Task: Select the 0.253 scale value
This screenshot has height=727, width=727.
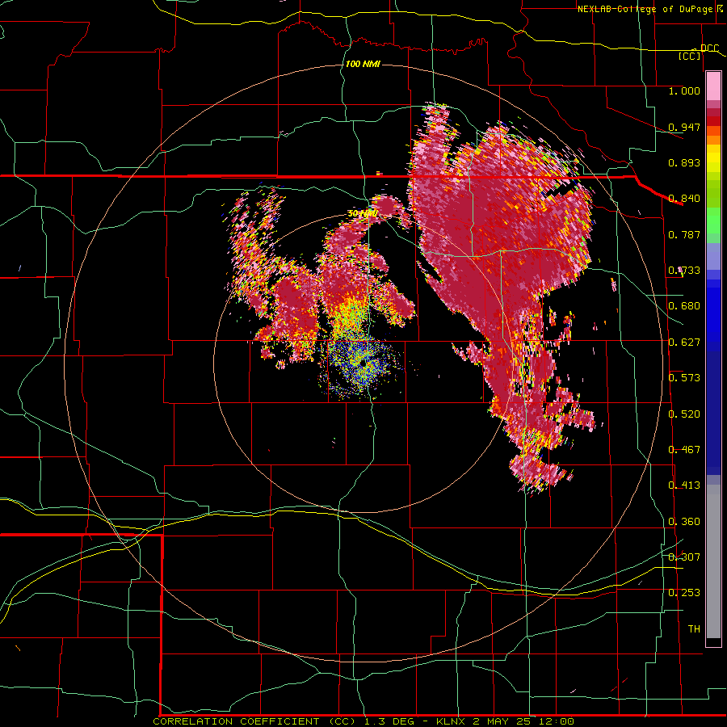Action: point(684,593)
